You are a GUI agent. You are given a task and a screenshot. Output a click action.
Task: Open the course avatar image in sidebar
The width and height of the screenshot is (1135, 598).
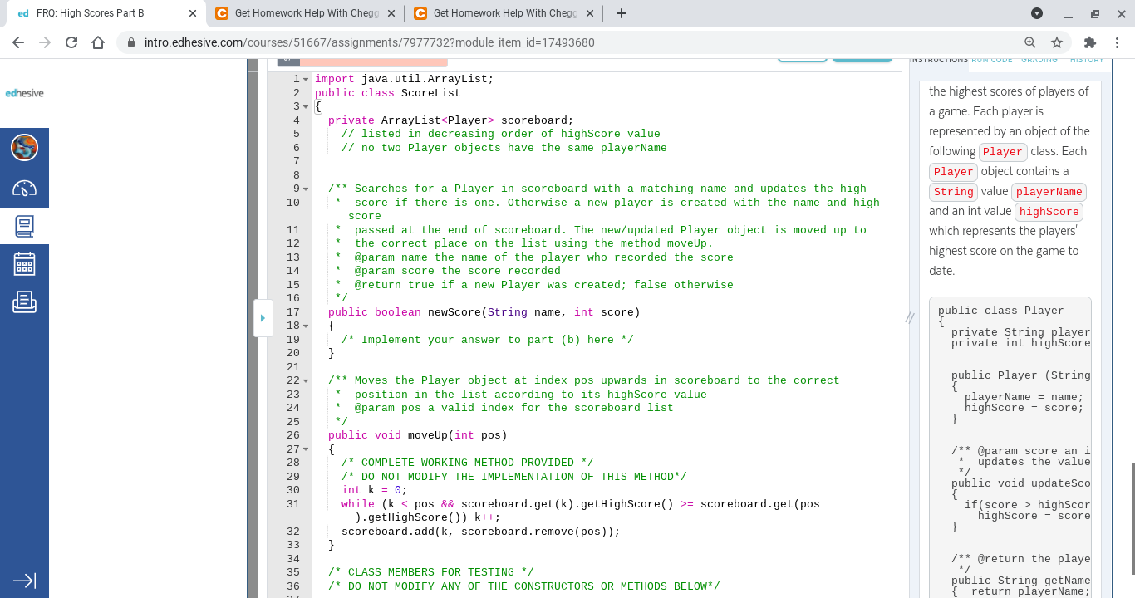point(24,149)
